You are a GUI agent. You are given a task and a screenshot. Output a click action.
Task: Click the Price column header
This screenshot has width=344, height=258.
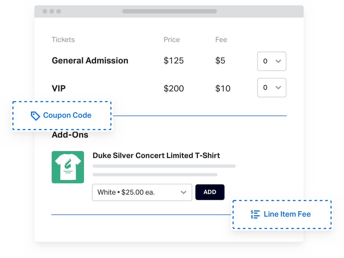(x=171, y=40)
